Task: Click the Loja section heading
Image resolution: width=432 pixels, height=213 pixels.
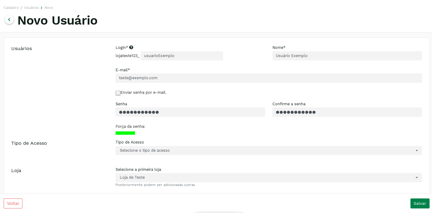Action: [x=16, y=171]
